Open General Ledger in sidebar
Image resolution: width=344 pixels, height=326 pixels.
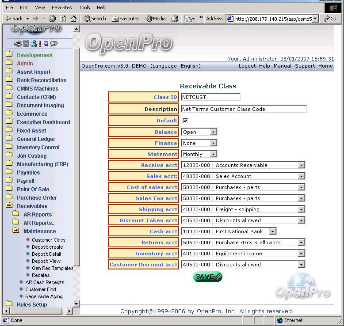pos(36,139)
